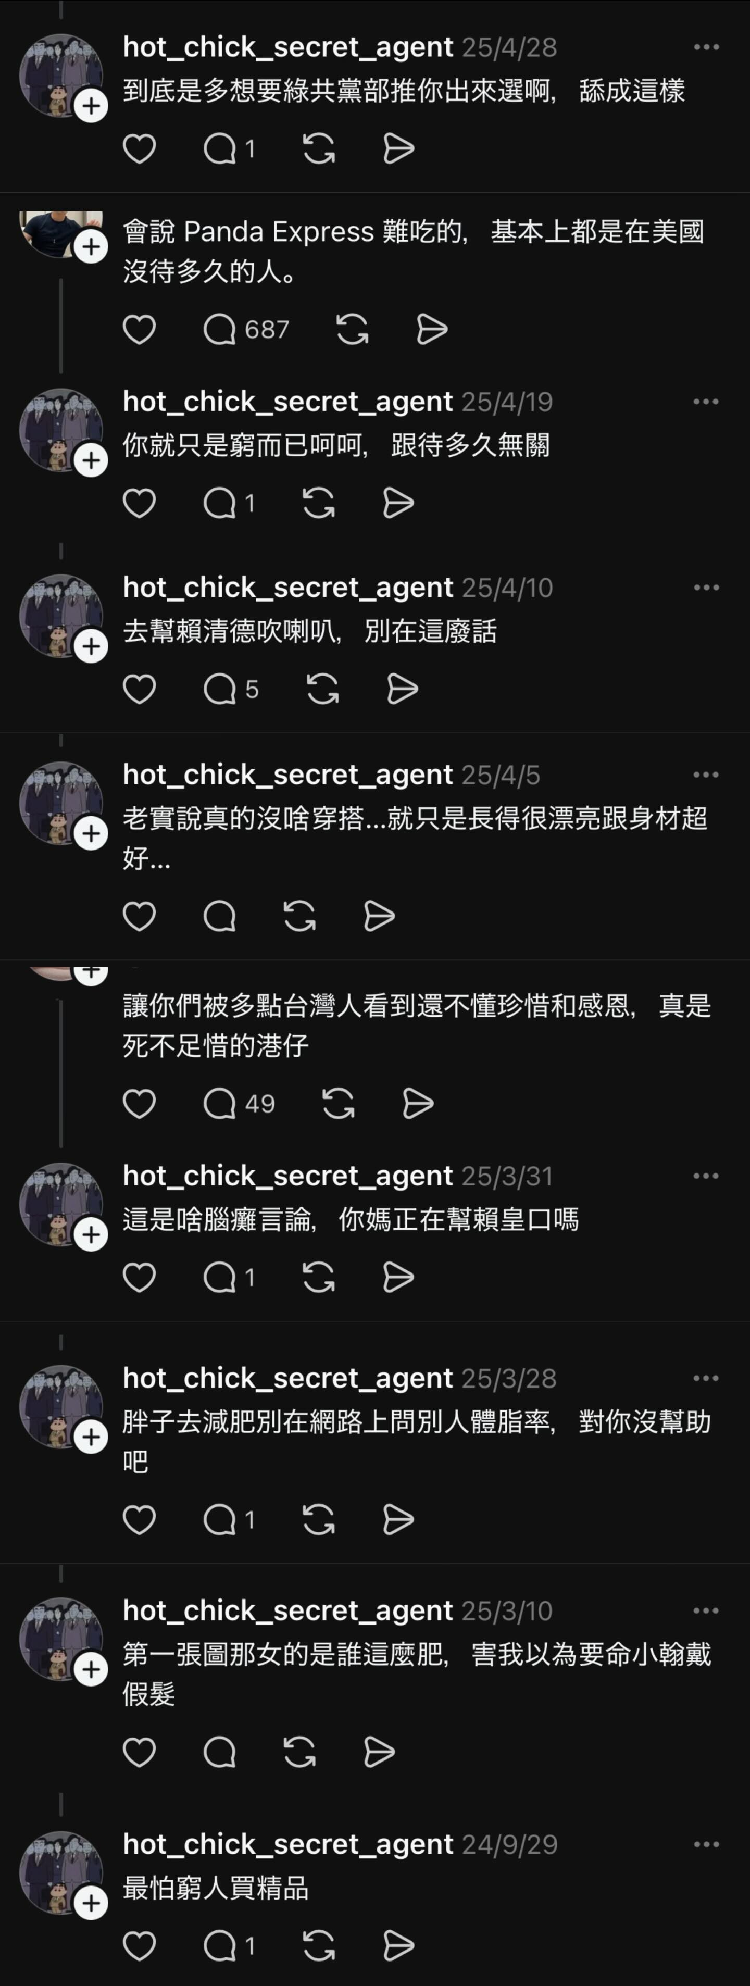
Task: Open three-dot menu on 25/4/5 reply
Action: pyautogui.click(x=706, y=775)
